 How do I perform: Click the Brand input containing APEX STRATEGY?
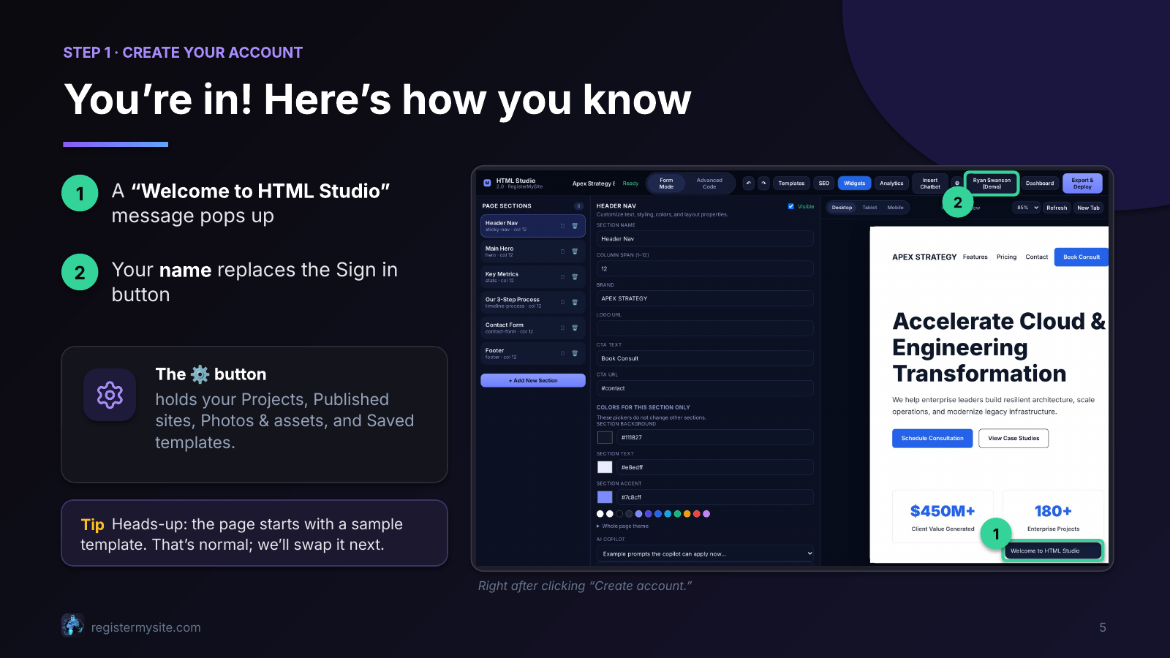point(705,298)
